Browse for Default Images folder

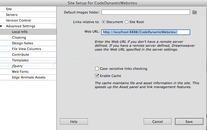194,12
